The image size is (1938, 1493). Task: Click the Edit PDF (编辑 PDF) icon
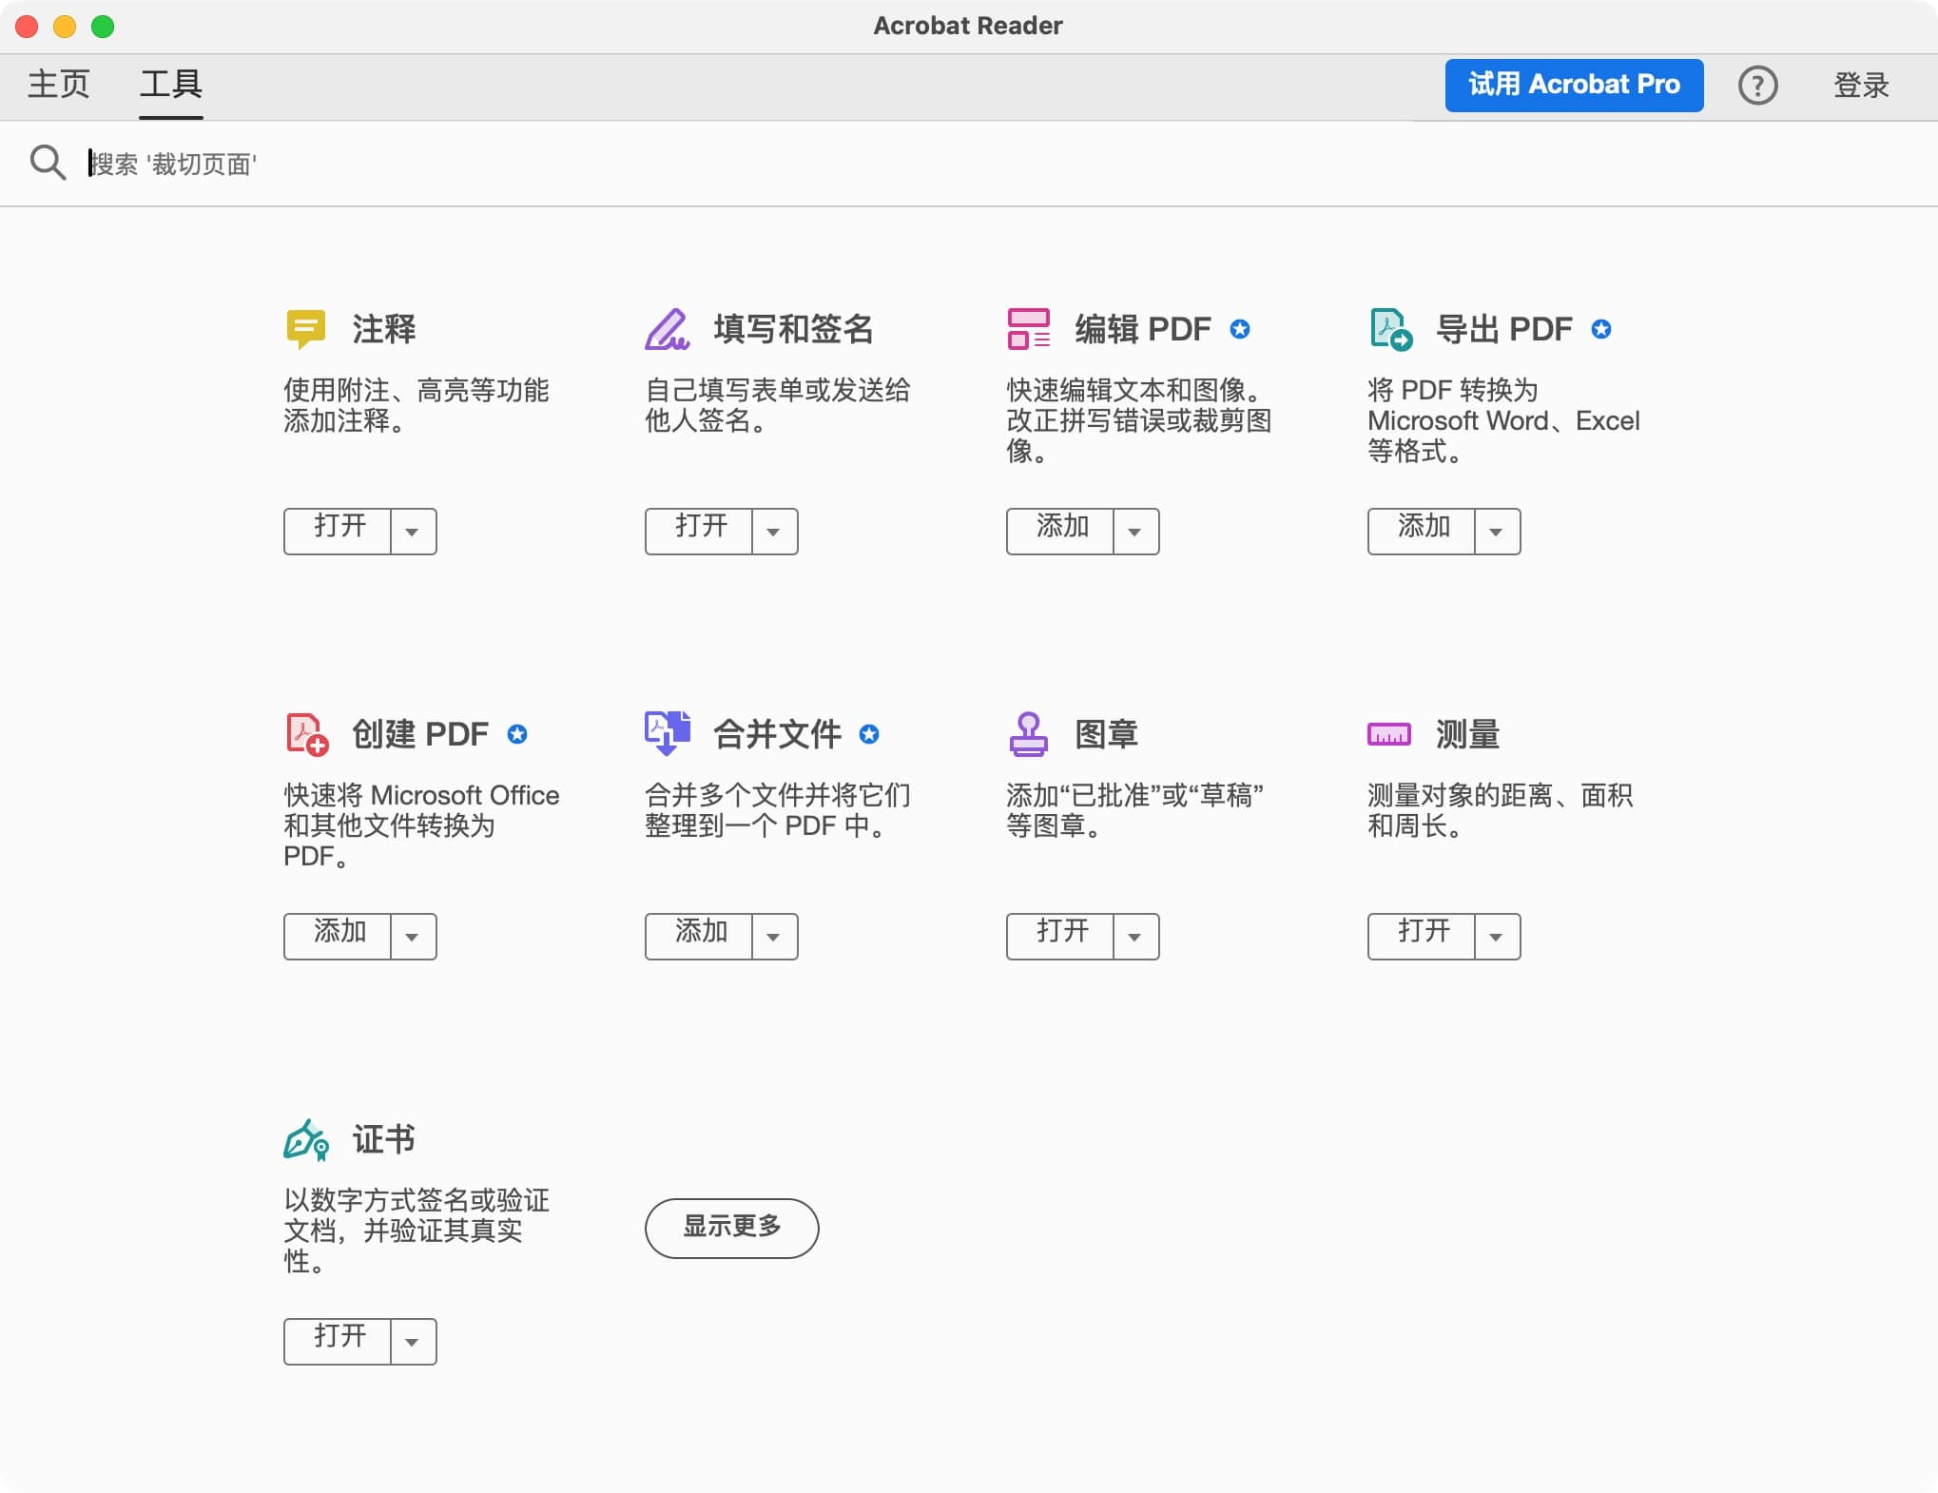[1028, 329]
